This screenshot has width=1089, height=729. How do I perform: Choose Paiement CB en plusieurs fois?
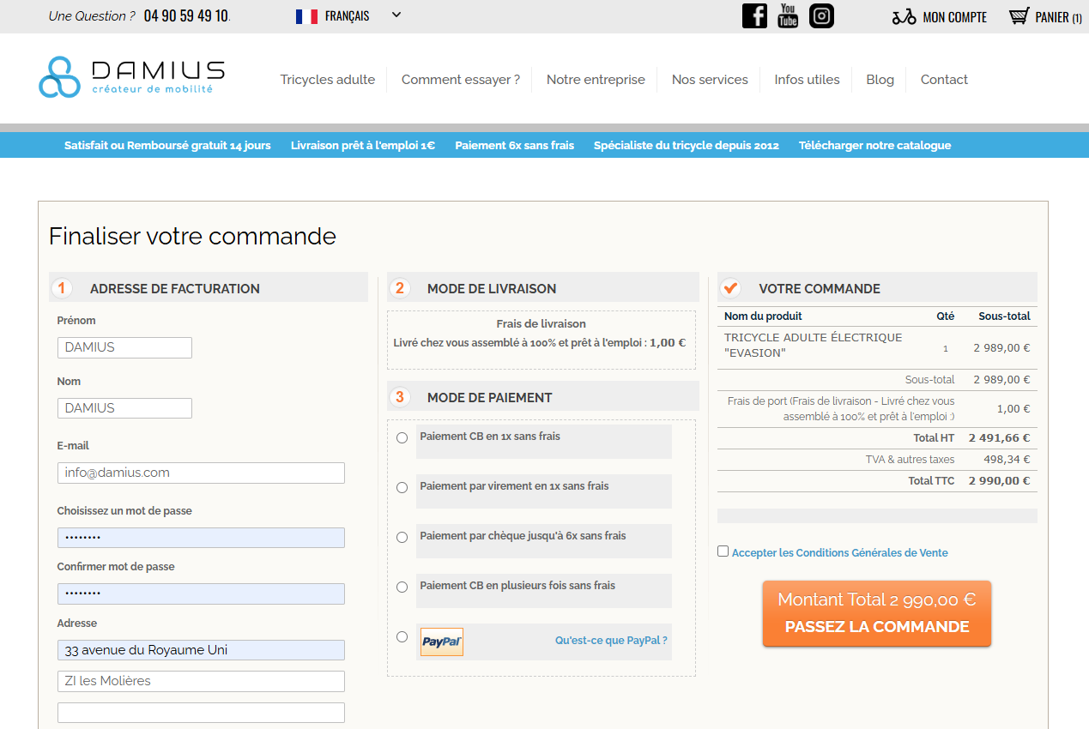point(402,587)
